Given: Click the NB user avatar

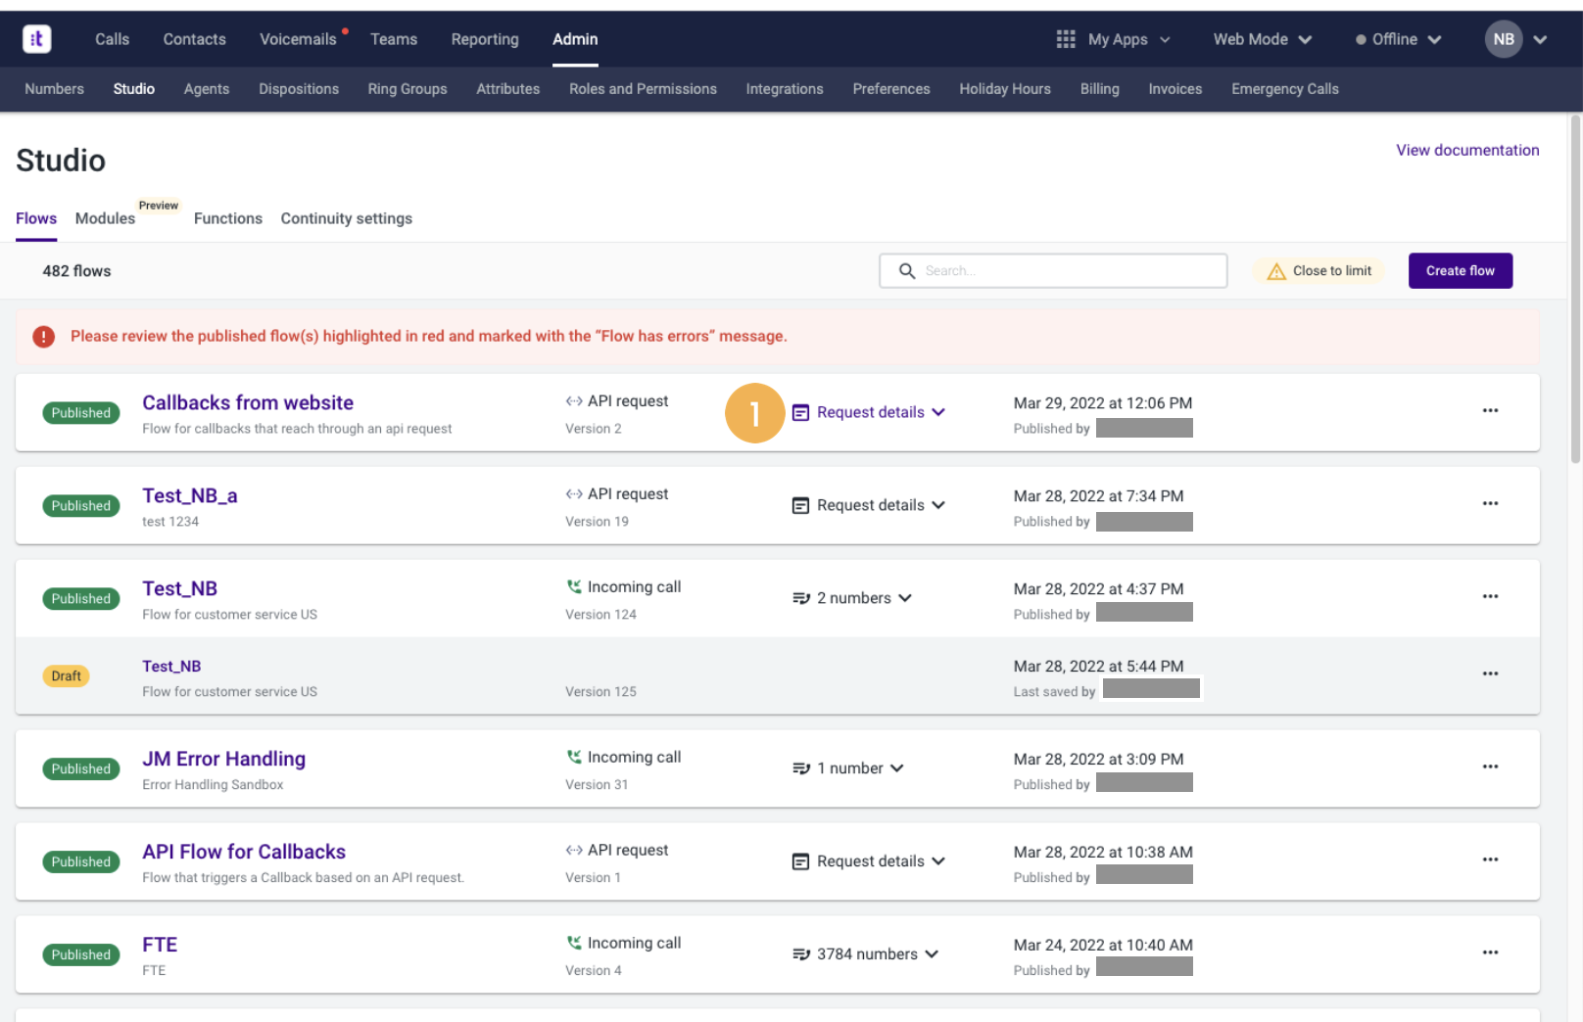Looking at the screenshot, I should tap(1504, 39).
